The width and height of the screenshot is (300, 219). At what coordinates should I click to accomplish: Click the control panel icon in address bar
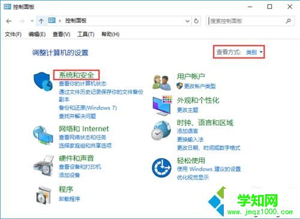[x=52, y=20]
